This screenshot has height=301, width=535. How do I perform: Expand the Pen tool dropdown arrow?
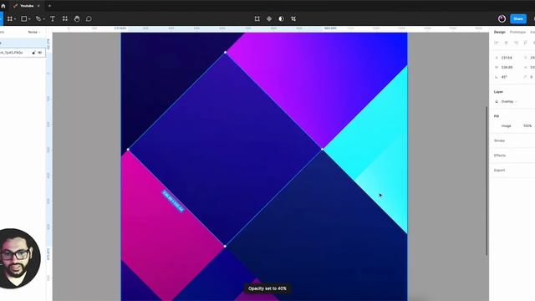coord(43,19)
